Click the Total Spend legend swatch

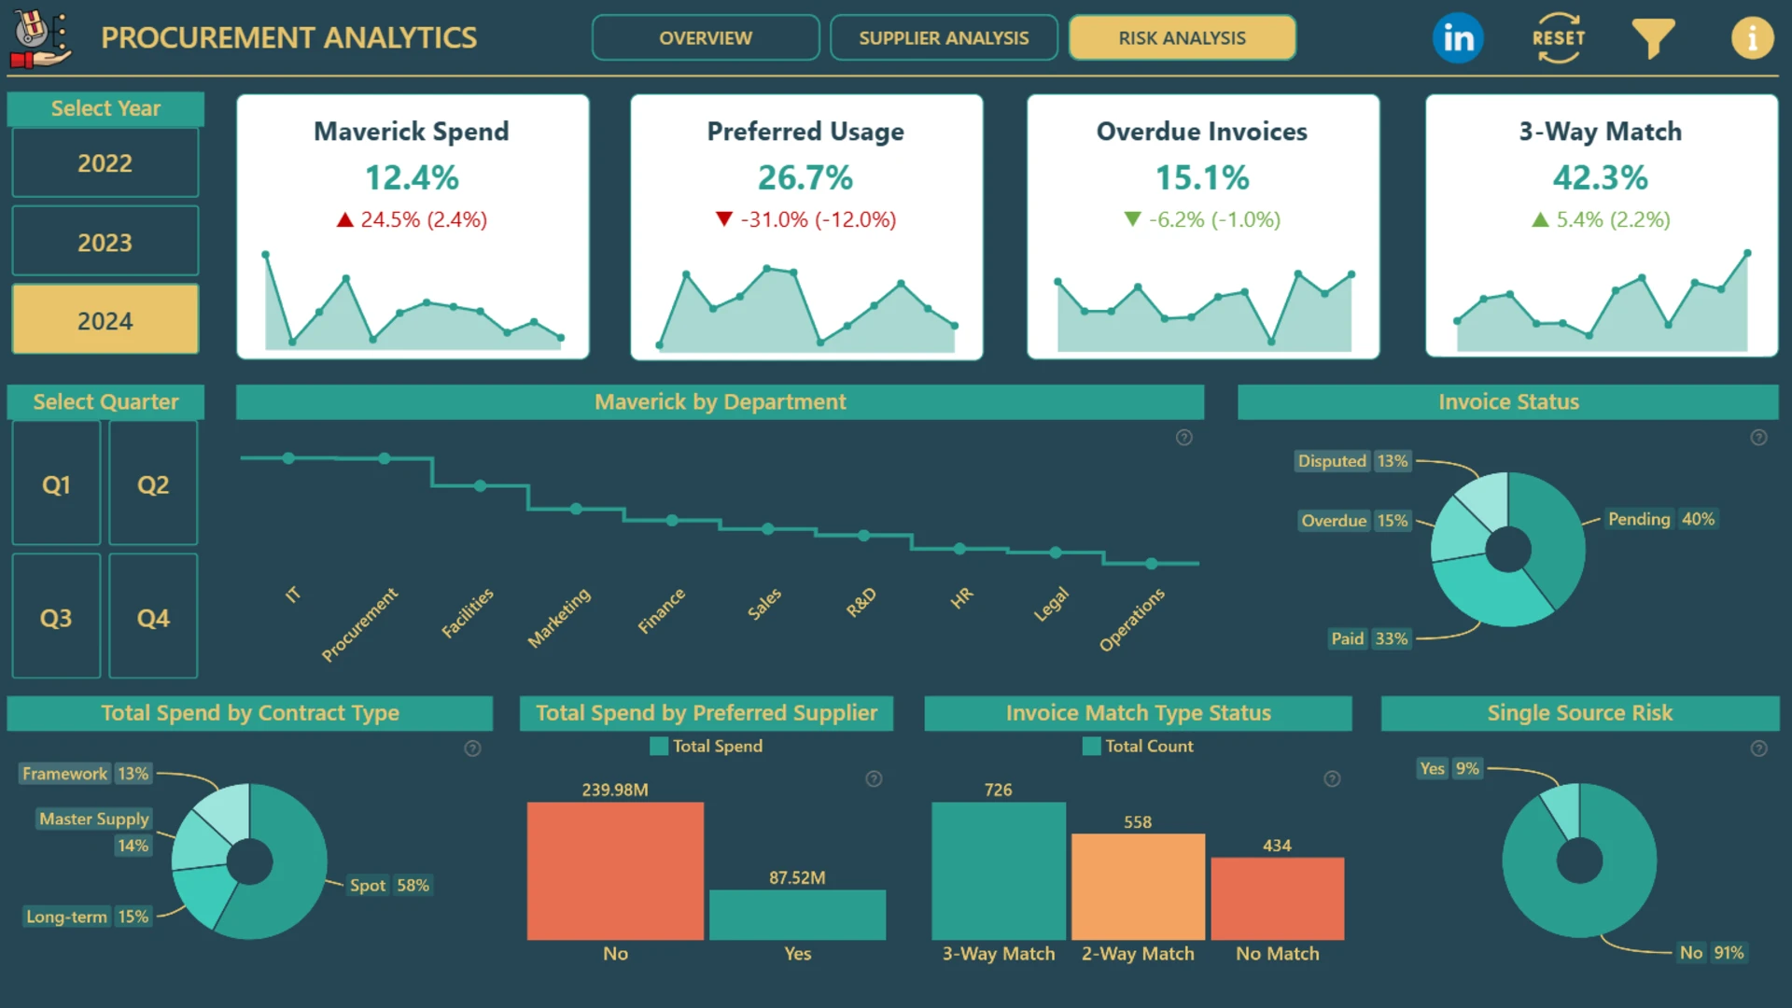[x=659, y=747]
